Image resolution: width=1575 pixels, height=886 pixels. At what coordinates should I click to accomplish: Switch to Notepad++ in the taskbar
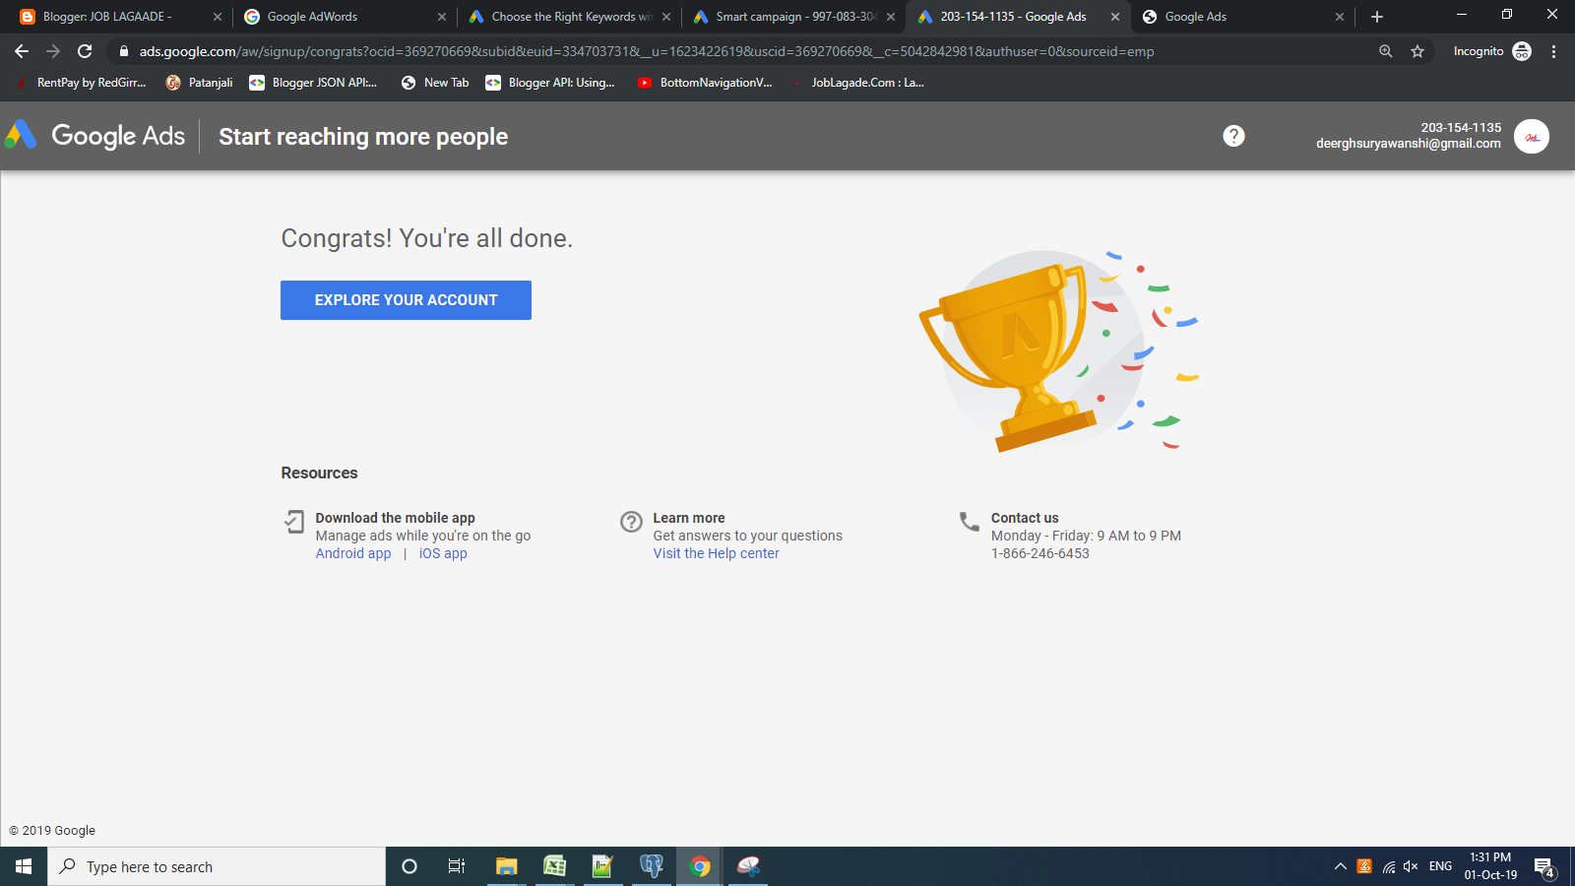pos(602,866)
